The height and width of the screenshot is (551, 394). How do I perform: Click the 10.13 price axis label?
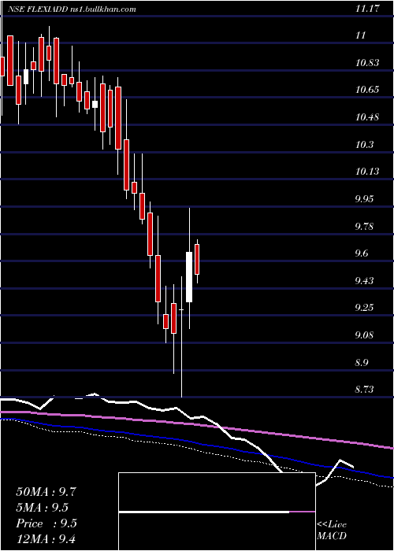tap(367, 171)
